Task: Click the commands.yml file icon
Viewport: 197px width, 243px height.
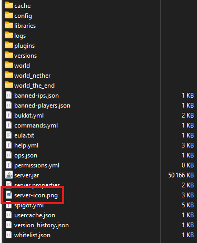Action: tap(9, 125)
